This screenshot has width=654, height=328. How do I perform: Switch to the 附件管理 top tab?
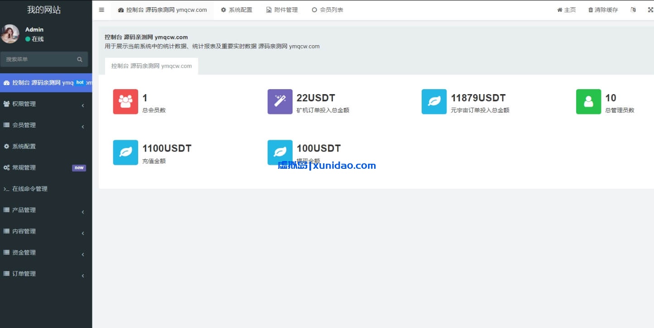click(282, 10)
